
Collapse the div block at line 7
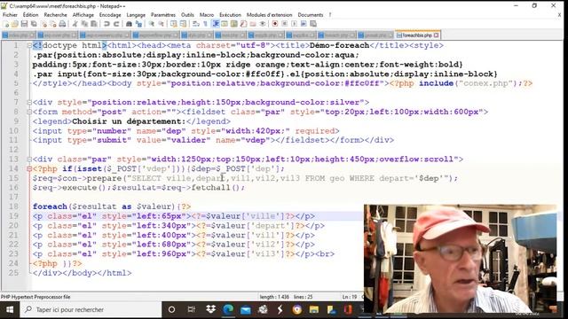click(29, 103)
